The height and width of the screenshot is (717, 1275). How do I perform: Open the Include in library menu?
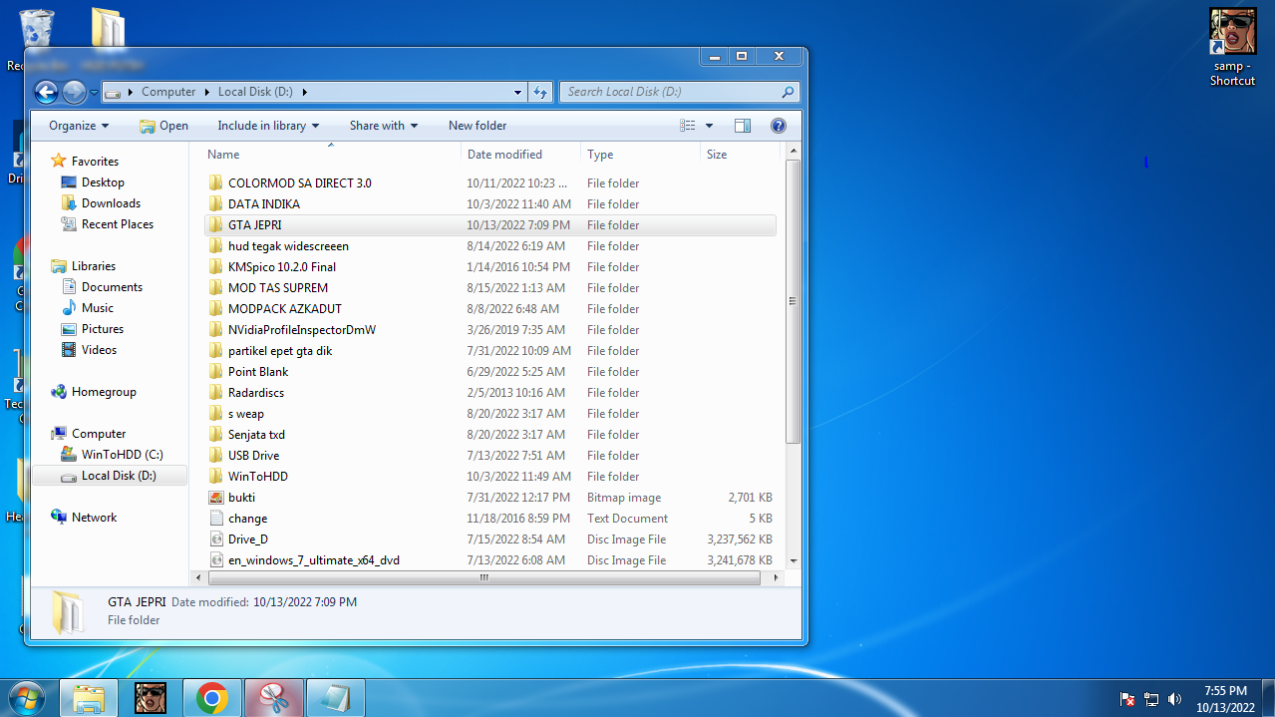coord(268,126)
